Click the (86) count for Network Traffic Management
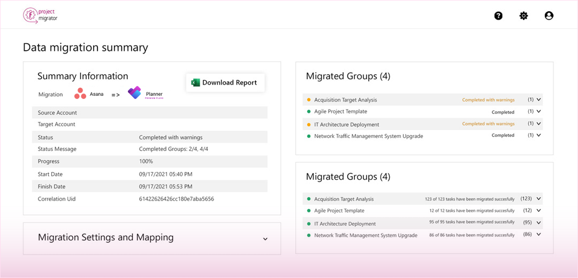The height and width of the screenshot is (278, 578). [x=527, y=234]
